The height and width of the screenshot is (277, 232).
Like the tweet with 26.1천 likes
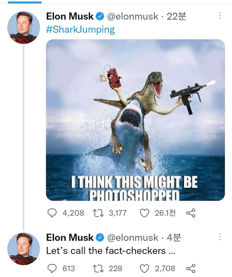[145, 213]
